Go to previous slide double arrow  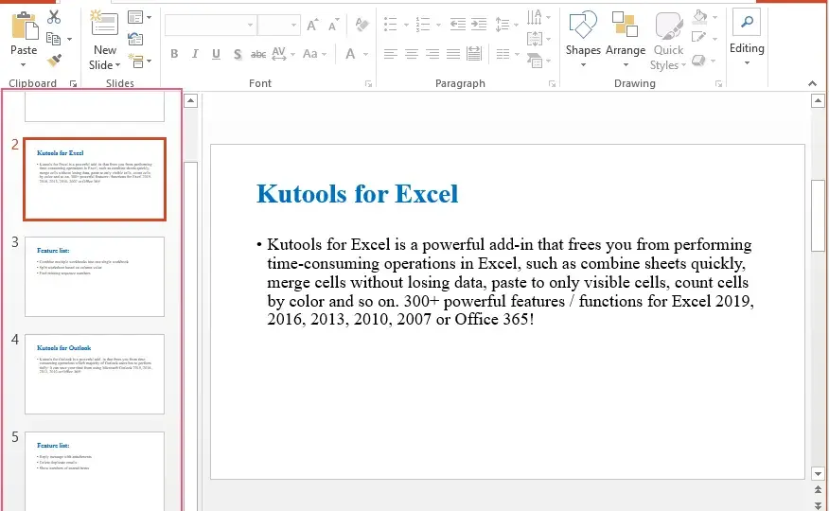coord(818,490)
